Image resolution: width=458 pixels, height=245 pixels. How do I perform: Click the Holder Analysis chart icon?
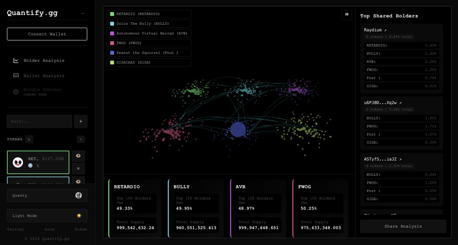click(x=16, y=60)
